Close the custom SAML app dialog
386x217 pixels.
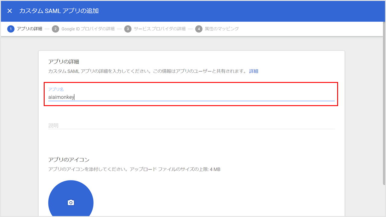(10, 11)
